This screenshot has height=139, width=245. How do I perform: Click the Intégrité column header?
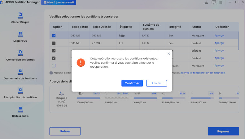pyautogui.click(x=175, y=27)
